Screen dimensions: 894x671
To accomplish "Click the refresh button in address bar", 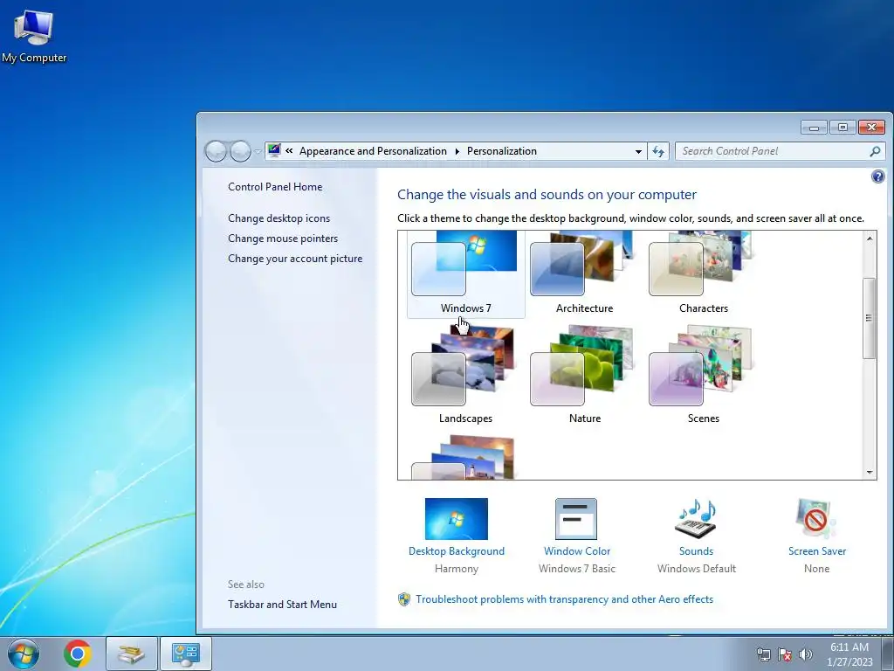I will (658, 151).
